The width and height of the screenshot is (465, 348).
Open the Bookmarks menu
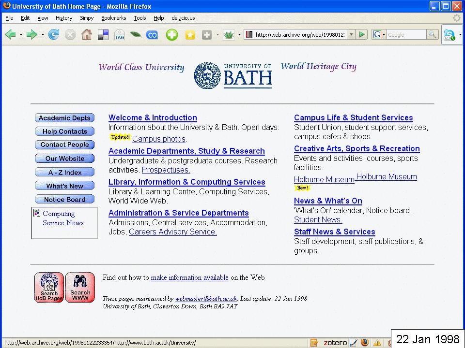click(x=113, y=18)
